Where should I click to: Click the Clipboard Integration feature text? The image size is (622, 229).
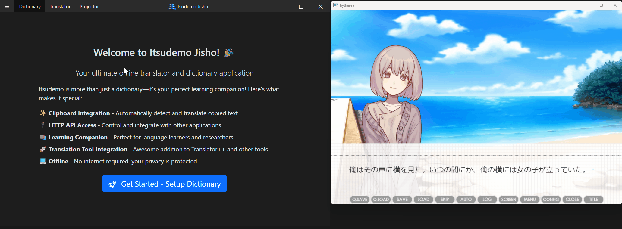pyautogui.click(x=143, y=113)
